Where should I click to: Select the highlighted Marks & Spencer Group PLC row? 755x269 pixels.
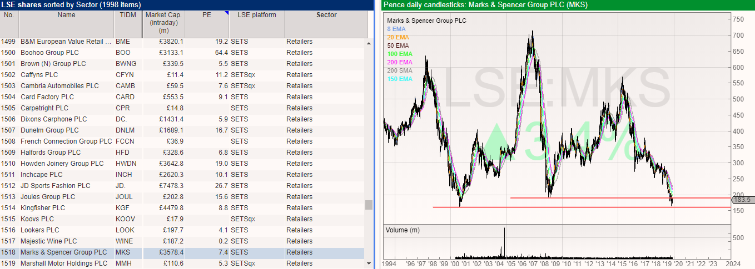pos(182,252)
